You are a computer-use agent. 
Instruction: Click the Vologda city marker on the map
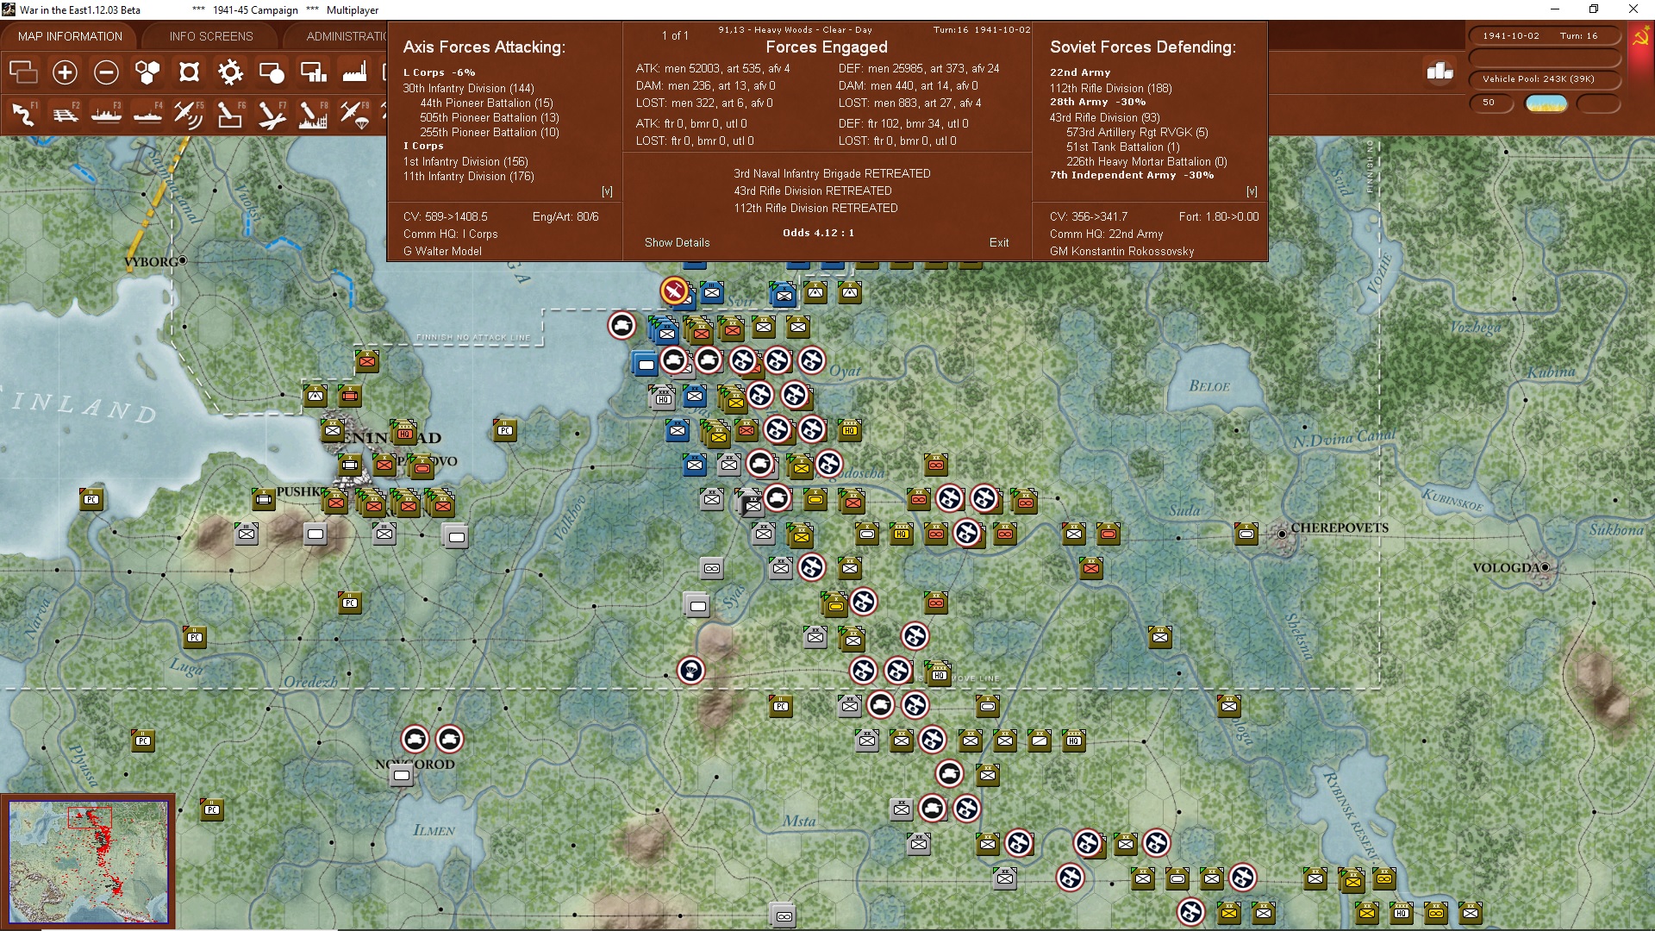[x=1546, y=567]
